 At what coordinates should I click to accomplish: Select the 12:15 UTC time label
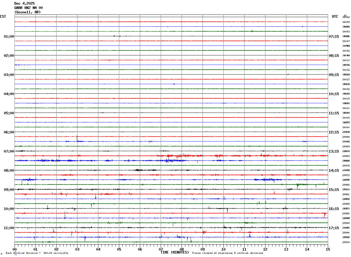coord(334,132)
